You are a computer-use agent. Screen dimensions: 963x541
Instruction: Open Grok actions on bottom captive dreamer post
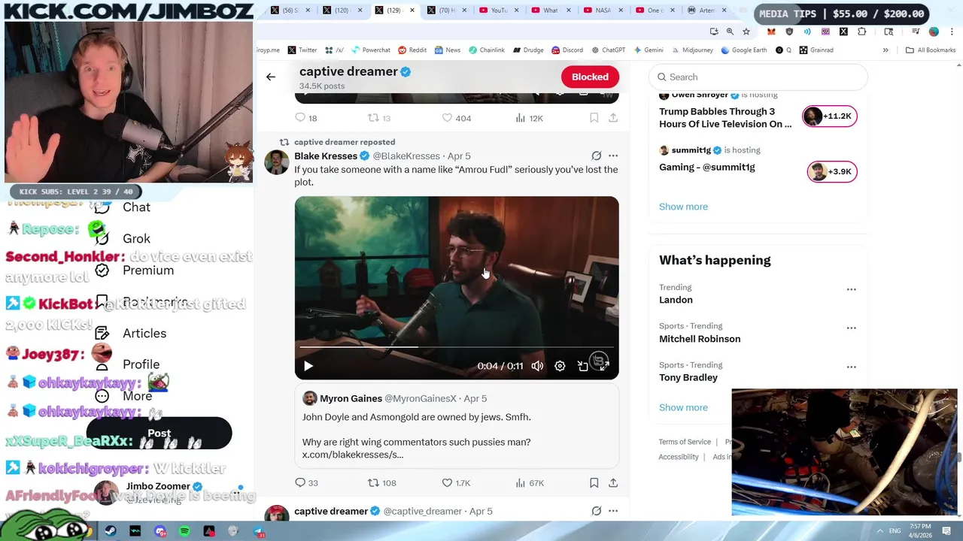597,511
